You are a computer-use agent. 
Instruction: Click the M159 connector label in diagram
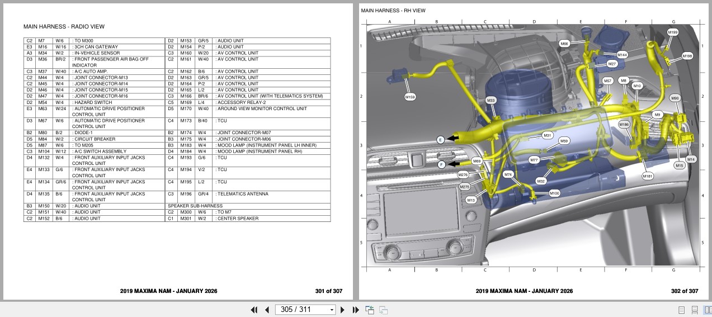(410, 97)
